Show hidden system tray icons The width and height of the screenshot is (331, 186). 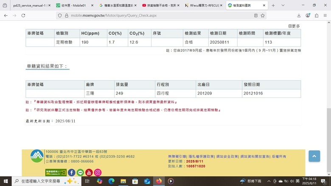pos(269,181)
